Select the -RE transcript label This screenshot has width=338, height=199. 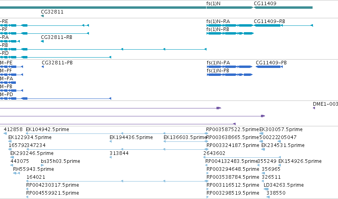[x=4, y=21]
